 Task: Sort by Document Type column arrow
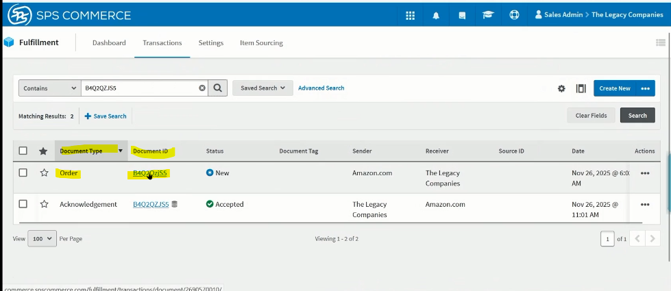[120, 151]
